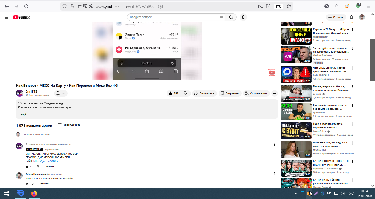Dislike the comment by ЕгорШилов-я5ж
This screenshot has width=375, height=199.
click(x=33, y=184)
